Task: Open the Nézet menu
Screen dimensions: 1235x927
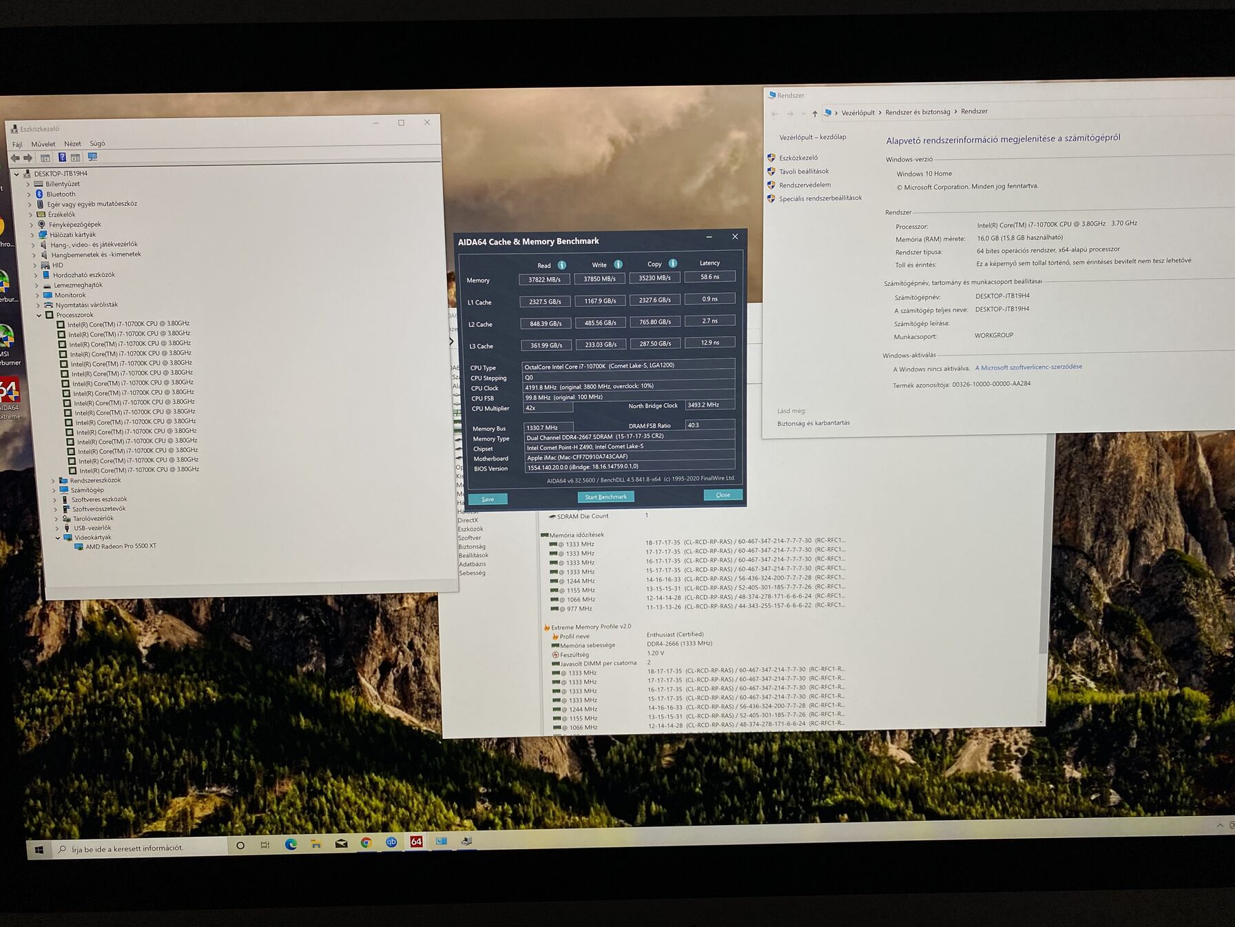Action: pyautogui.click(x=72, y=144)
